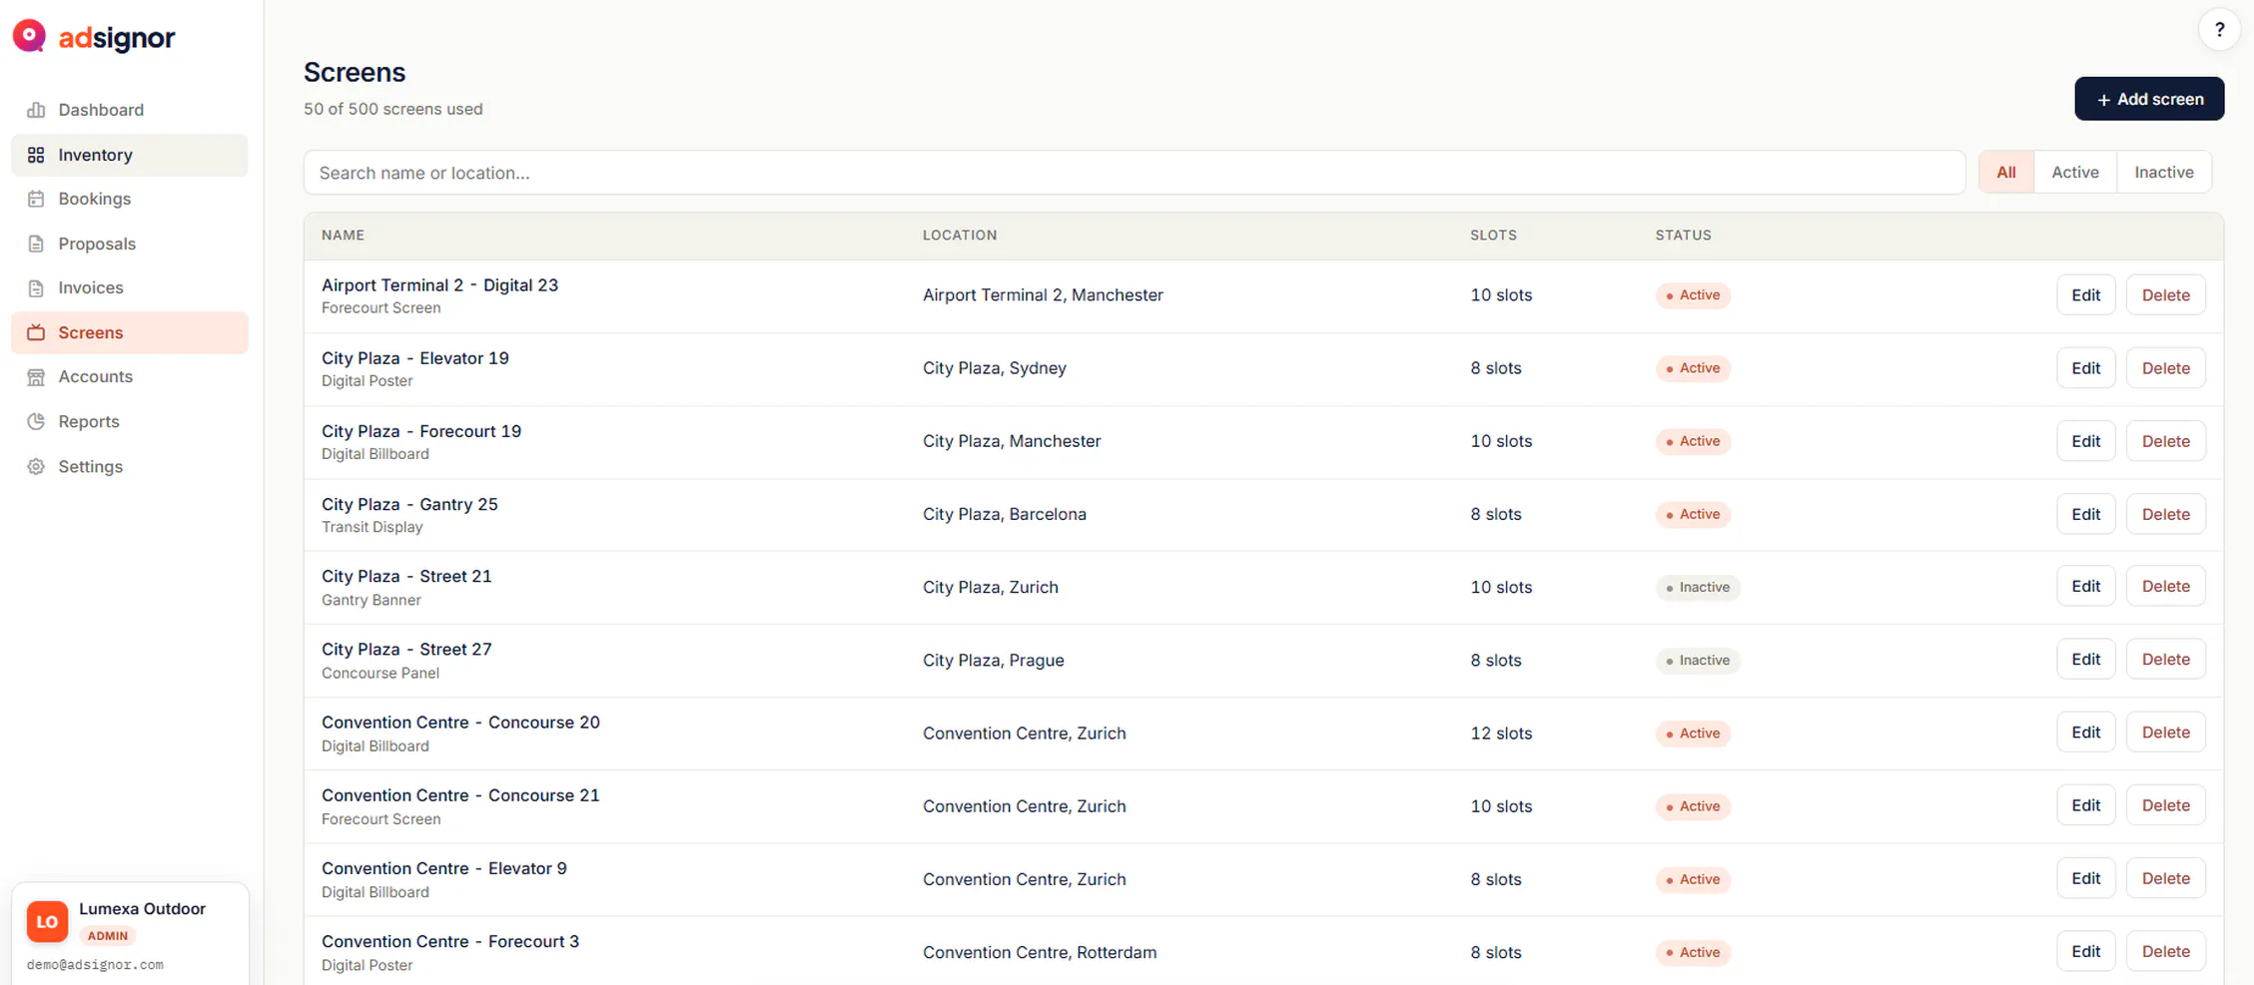Viewport: 2254px width, 985px height.
Task: Click "Convention Centre, Rotterdam" location
Action: pyautogui.click(x=1040, y=952)
